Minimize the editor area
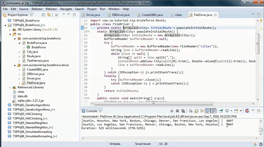Screen dimensions: 264x147 [x=253, y=14]
